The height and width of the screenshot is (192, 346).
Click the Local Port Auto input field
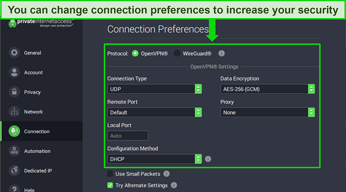(128, 136)
